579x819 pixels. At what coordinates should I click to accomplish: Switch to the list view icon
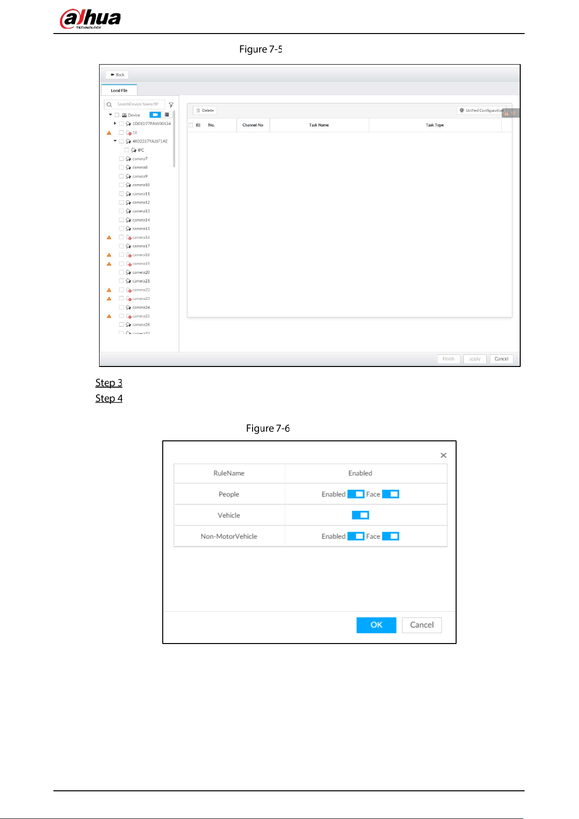point(167,115)
